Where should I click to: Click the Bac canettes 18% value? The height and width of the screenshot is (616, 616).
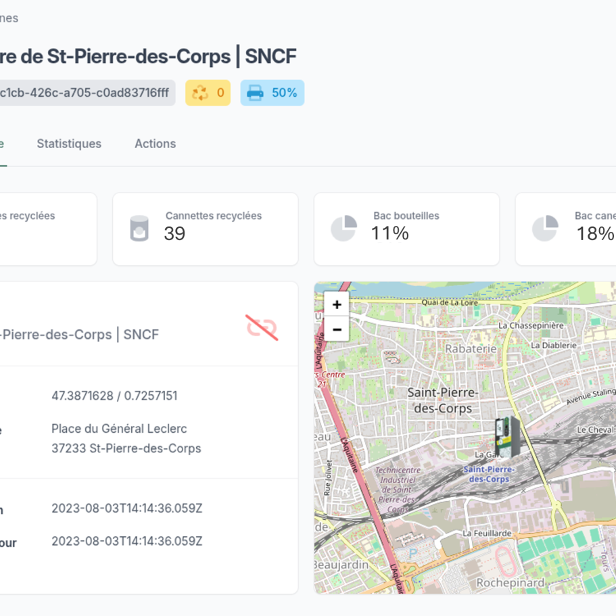pos(594,234)
